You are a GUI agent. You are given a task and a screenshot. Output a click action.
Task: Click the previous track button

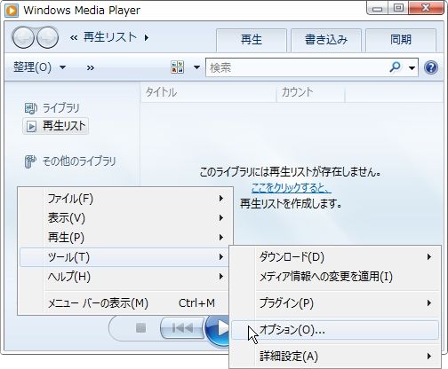(x=182, y=327)
